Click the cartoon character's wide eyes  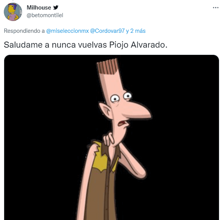tap(121, 97)
